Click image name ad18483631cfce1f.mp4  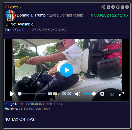44,104
